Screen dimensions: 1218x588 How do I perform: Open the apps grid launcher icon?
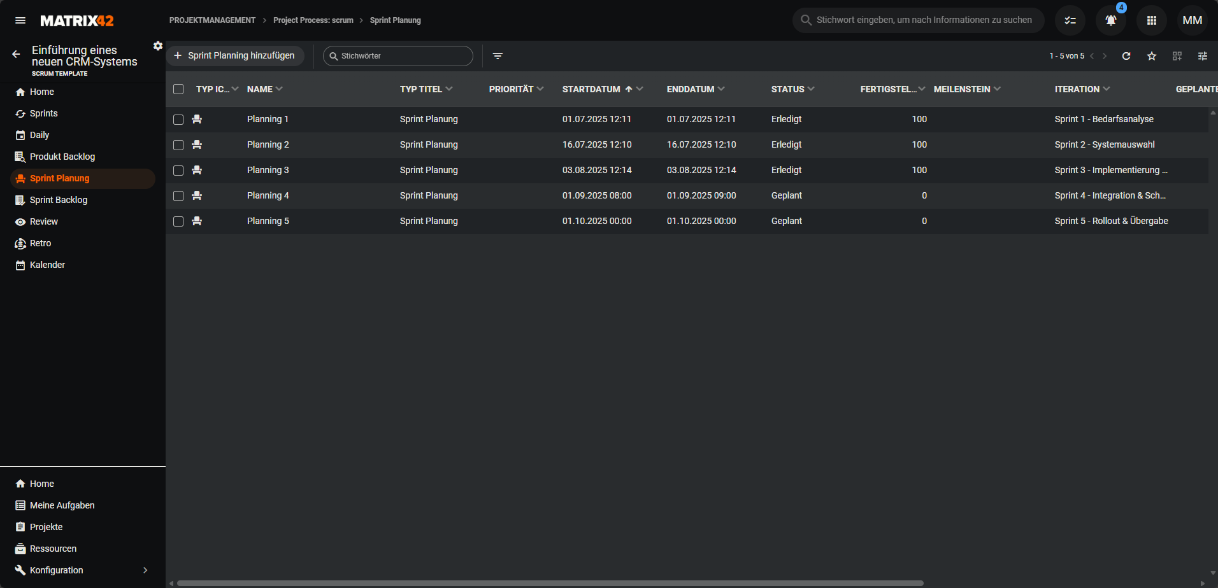(1151, 20)
